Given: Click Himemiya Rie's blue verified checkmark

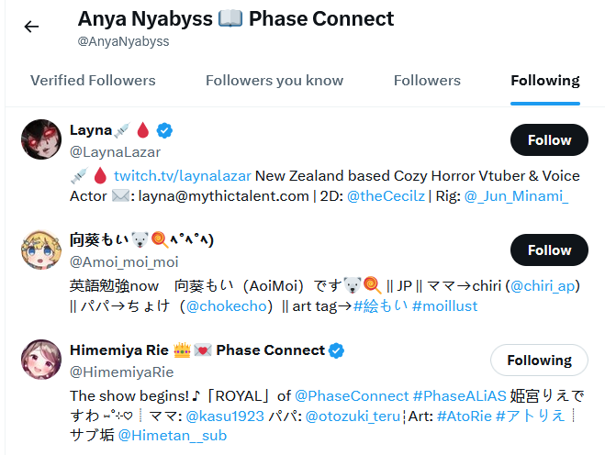Looking at the screenshot, I should (336, 350).
